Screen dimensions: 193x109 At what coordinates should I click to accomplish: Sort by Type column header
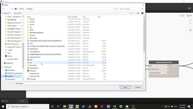pyautogui.click(x=84, y=17)
